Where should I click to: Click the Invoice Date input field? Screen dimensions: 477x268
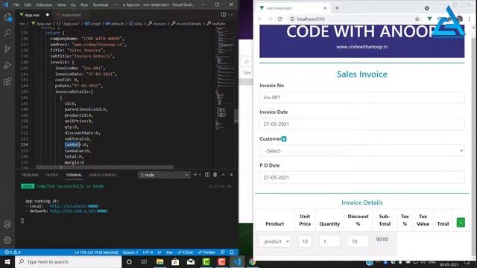click(x=361, y=124)
